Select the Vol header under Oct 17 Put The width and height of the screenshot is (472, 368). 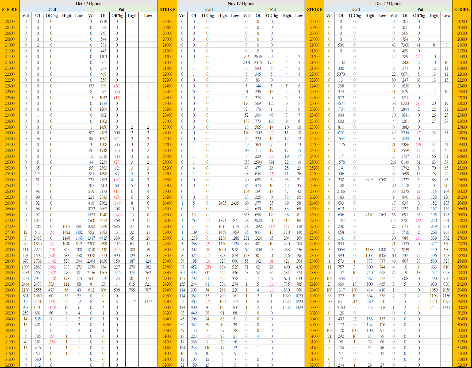pos(91,16)
